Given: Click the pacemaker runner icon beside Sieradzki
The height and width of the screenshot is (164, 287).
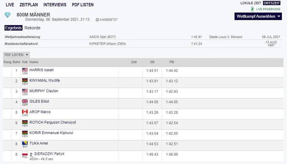Looking at the screenshot, I should (32, 155).
